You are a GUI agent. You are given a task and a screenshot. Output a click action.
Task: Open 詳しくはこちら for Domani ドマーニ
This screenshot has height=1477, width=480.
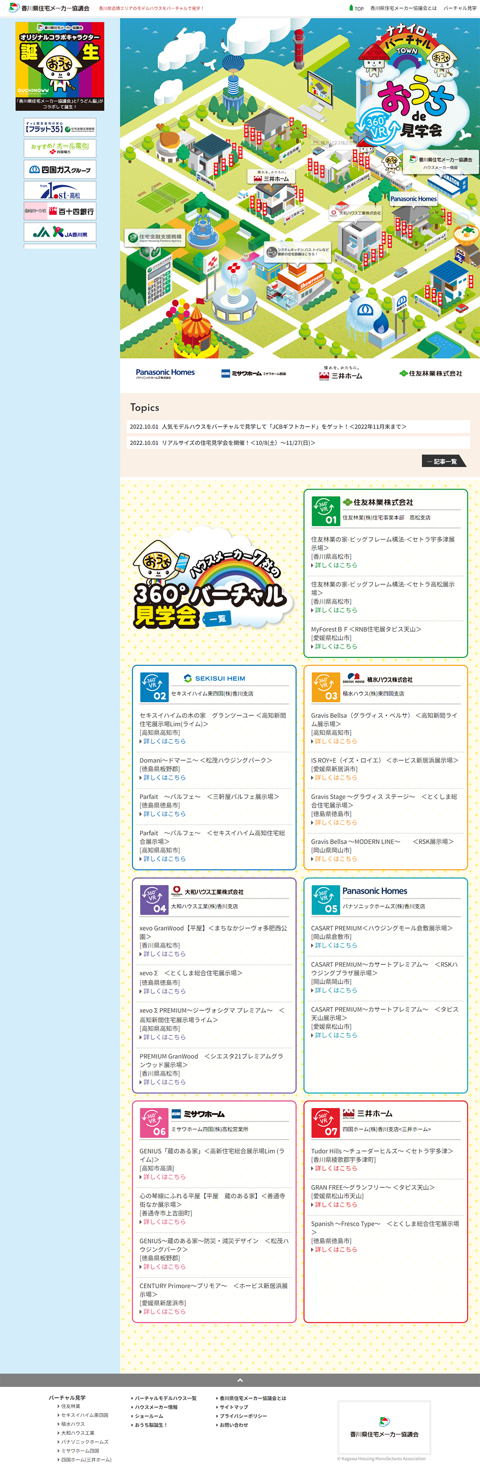[164, 778]
